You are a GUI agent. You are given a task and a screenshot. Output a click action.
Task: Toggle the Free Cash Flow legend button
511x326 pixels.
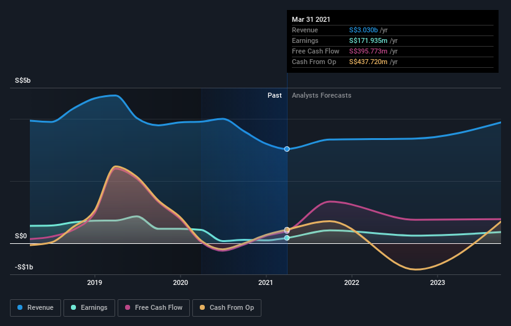click(x=154, y=308)
